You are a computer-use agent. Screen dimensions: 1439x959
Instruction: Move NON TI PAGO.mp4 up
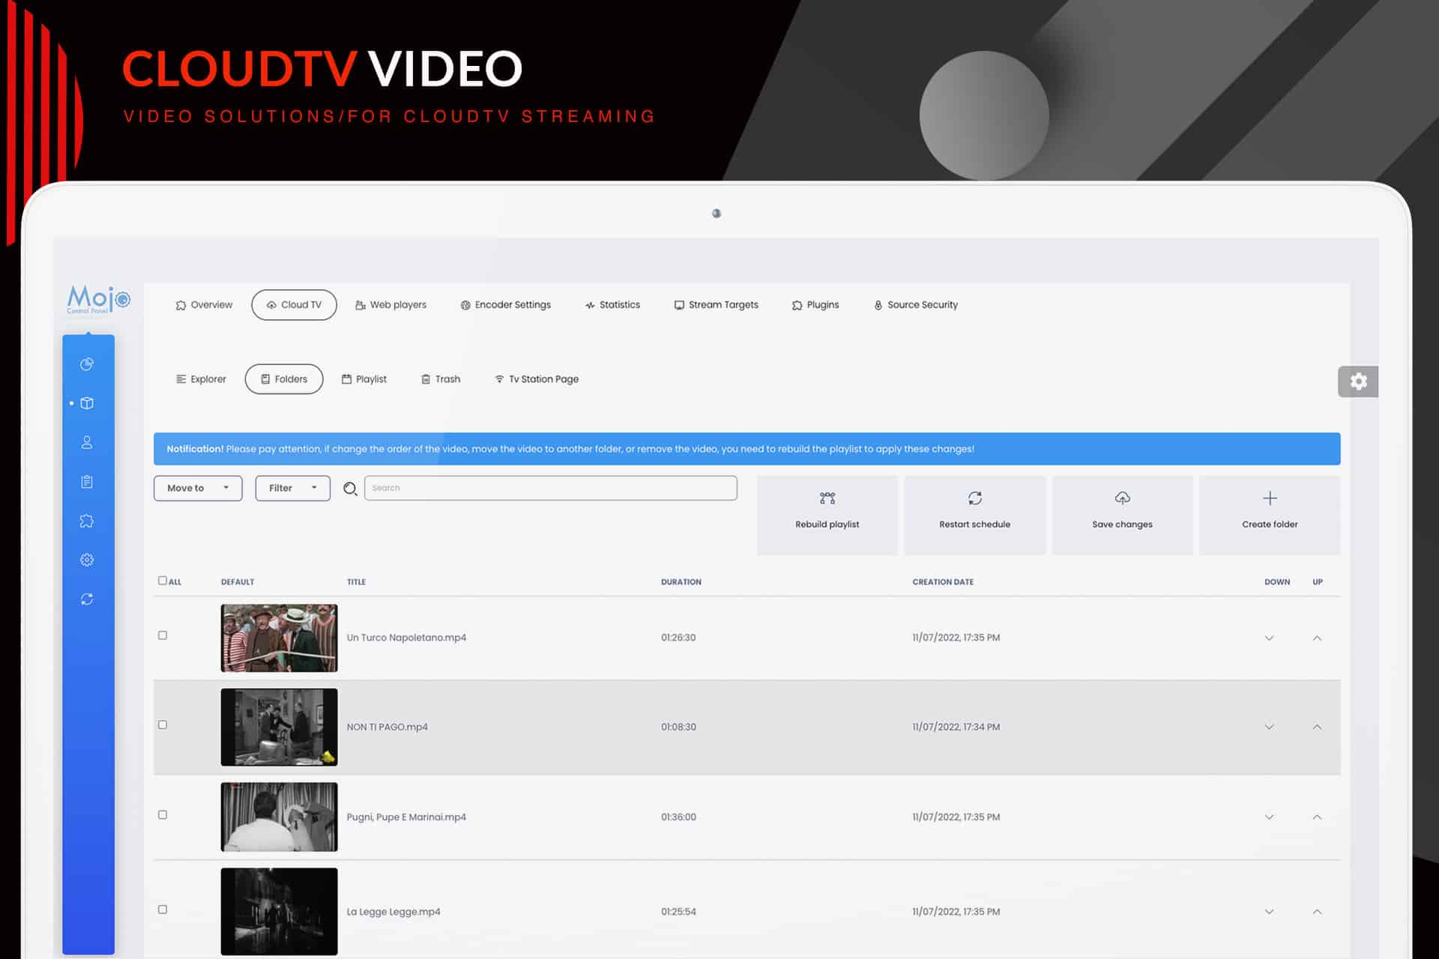[x=1317, y=727]
